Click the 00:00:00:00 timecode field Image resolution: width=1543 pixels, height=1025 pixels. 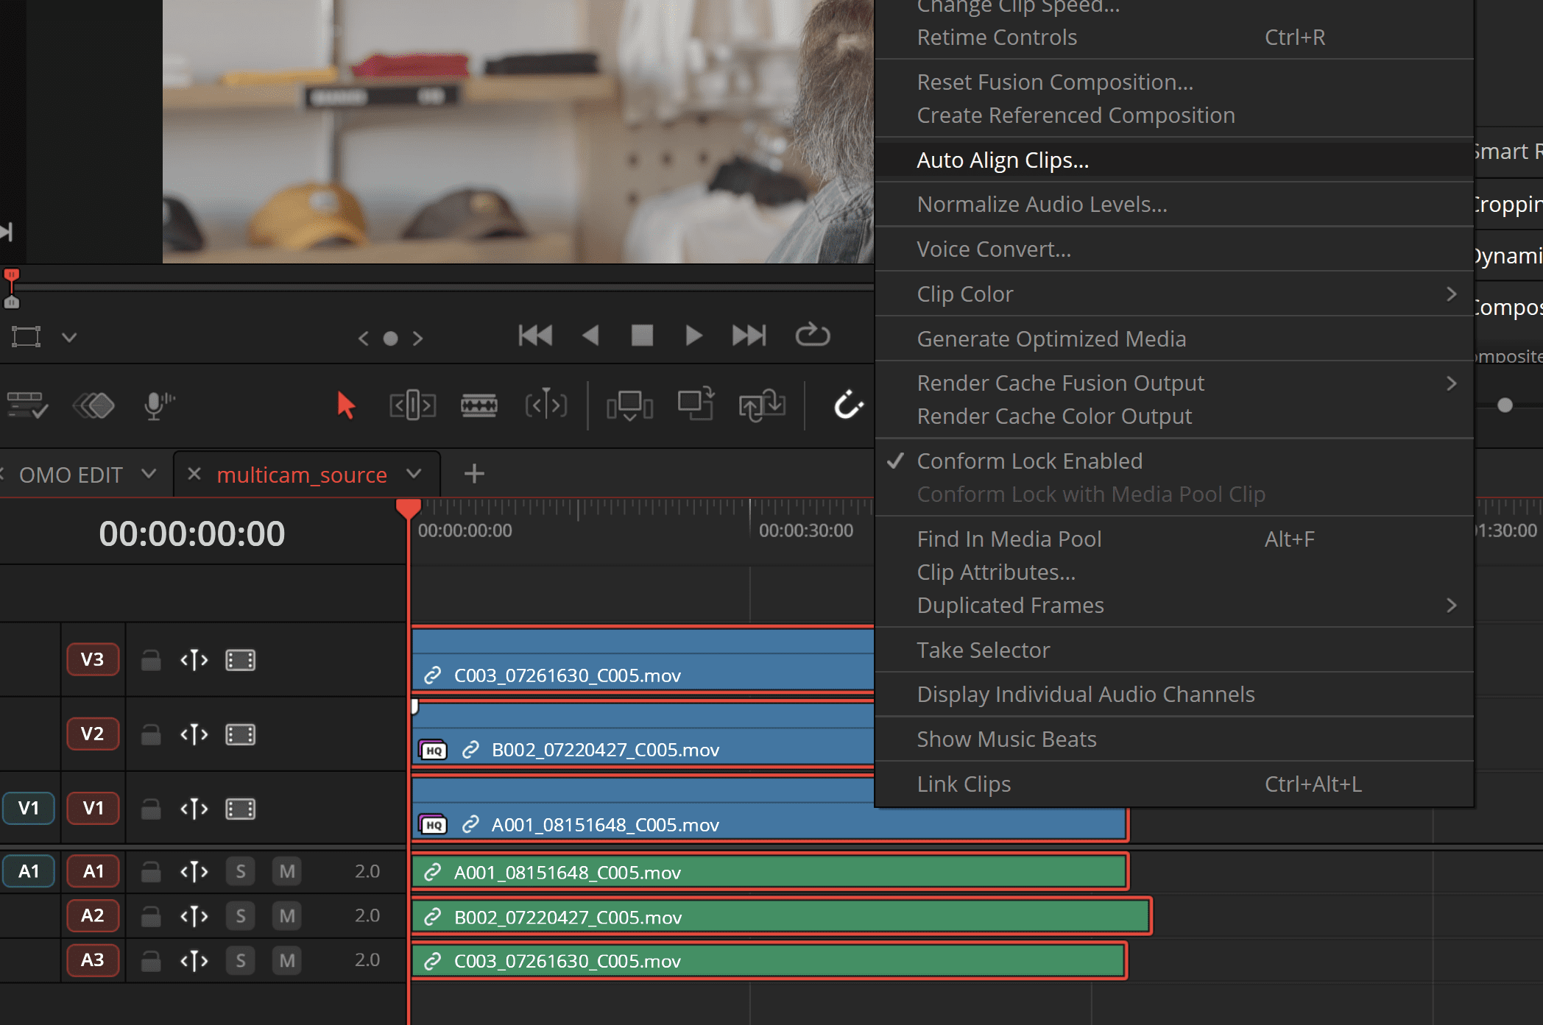coord(191,533)
